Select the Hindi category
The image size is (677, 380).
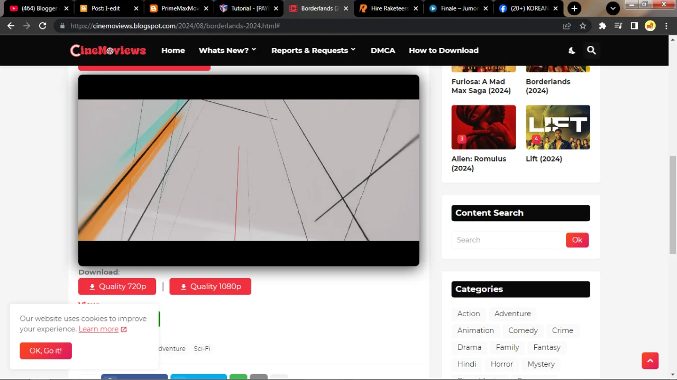(466, 364)
